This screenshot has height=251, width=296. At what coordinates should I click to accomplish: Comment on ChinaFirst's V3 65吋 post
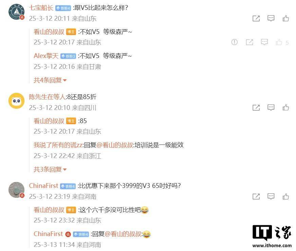coord(271,196)
